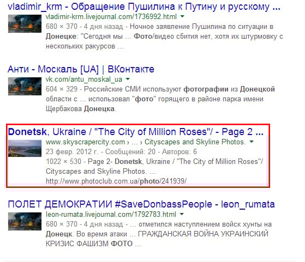Click the 'отметился наступлением войск хунты' snippet line

159,224
